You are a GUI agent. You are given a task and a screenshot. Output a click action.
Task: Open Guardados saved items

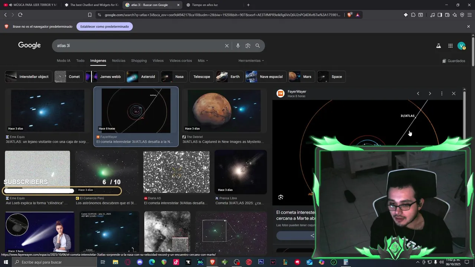(453, 61)
